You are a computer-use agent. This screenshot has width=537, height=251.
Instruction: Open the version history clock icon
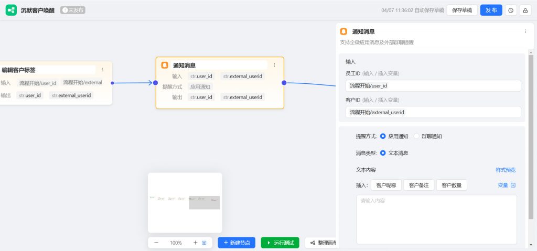pyautogui.click(x=511, y=10)
